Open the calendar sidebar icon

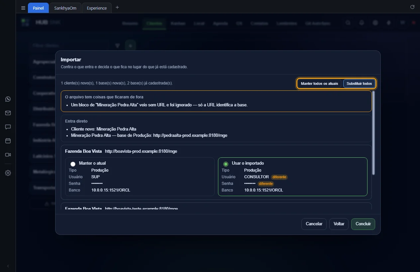pos(8,141)
